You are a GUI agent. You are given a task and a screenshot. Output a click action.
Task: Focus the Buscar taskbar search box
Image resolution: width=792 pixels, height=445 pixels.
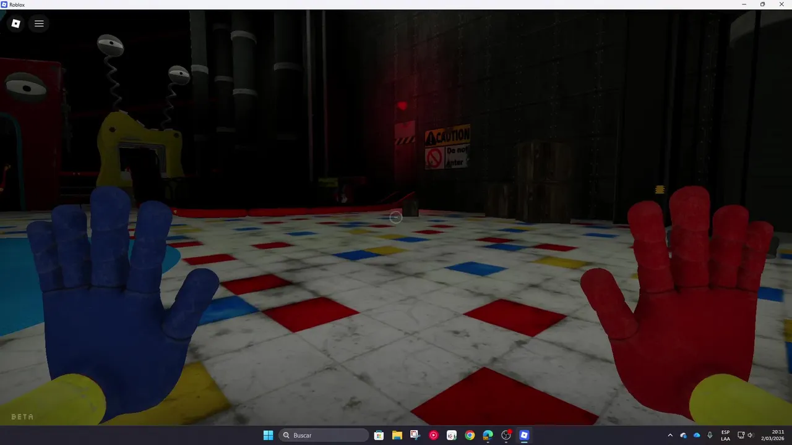(324, 435)
